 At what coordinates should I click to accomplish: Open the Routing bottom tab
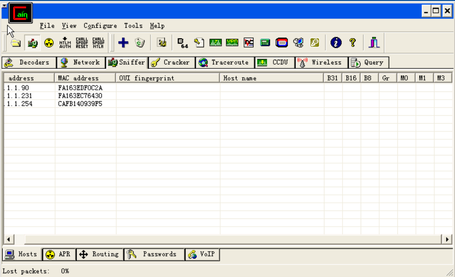click(x=100, y=255)
